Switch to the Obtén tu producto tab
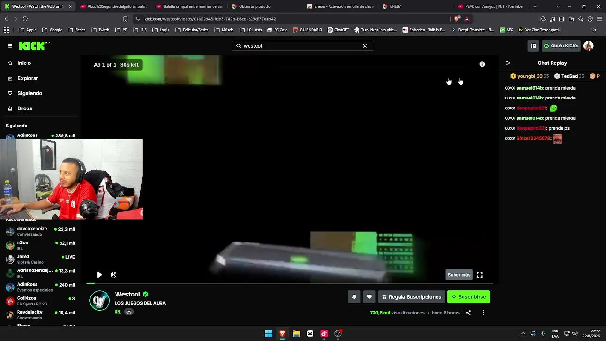606x341 pixels. pos(265,6)
